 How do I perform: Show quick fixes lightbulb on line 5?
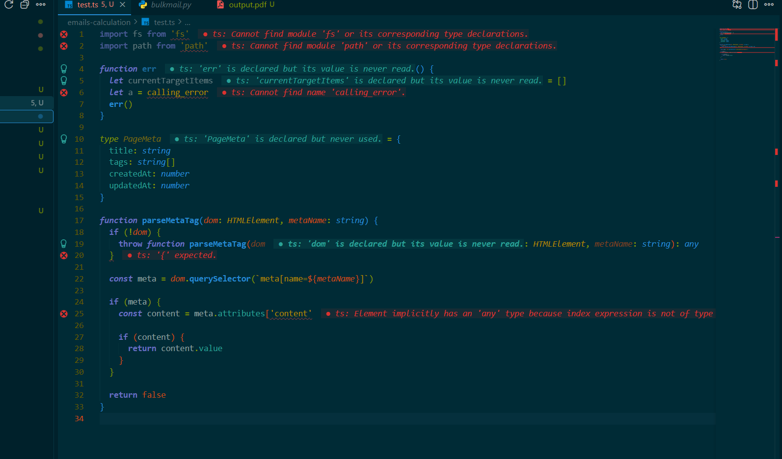(64, 80)
